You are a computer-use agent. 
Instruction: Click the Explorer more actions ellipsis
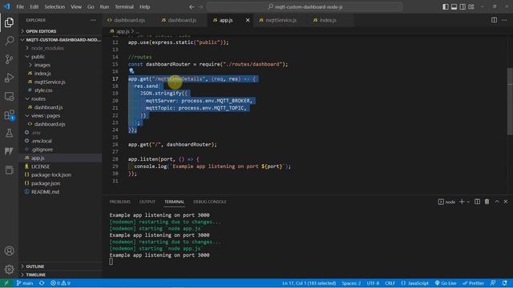[x=93, y=20]
